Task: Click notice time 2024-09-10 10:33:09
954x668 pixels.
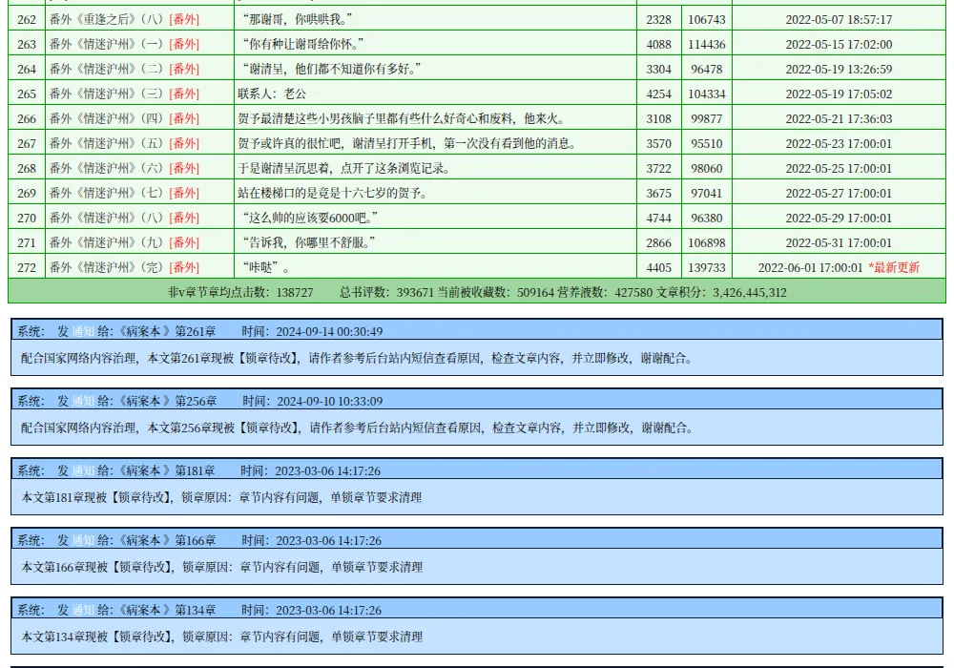Action: click(x=330, y=402)
